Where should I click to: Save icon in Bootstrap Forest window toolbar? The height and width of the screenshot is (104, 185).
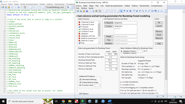pos(86,11)
